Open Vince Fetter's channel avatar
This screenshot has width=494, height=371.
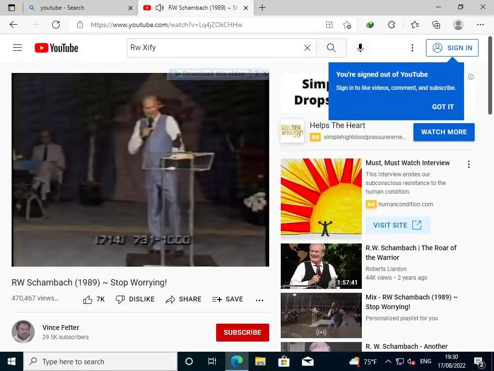coord(23,331)
